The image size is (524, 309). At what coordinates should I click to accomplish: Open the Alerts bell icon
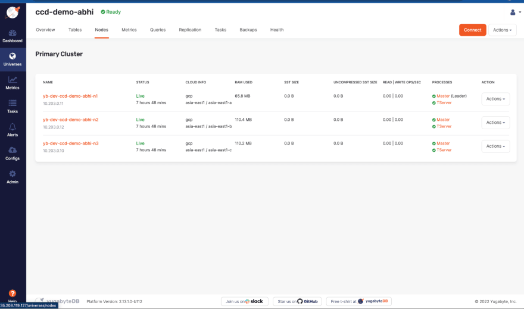(x=13, y=127)
